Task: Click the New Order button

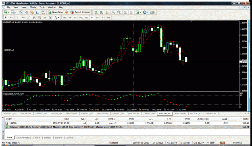Action: [56, 12]
